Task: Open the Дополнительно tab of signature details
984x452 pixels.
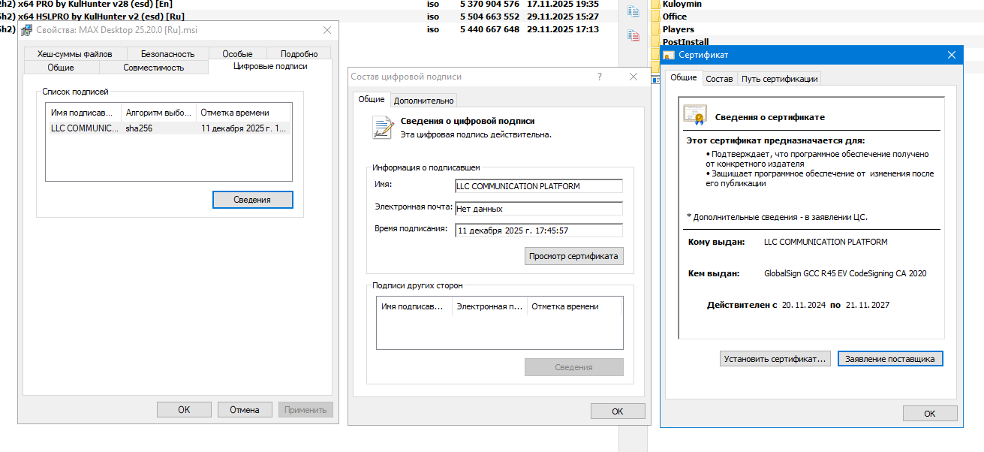Action: pyautogui.click(x=423, y=101)
